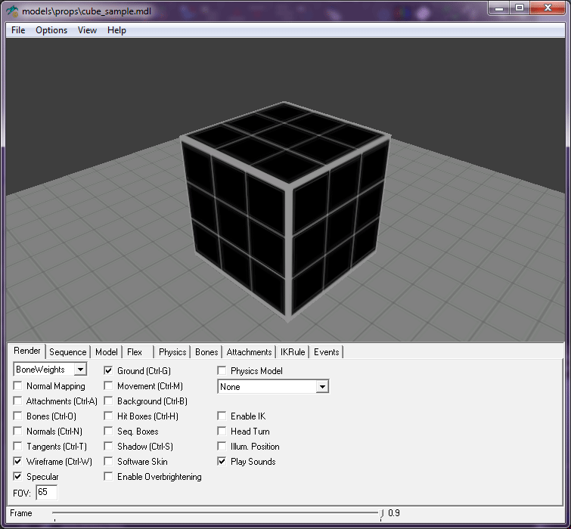Show Hit Boxes (Ctrl-H)
Screen dimensions: 571x529
108,416
